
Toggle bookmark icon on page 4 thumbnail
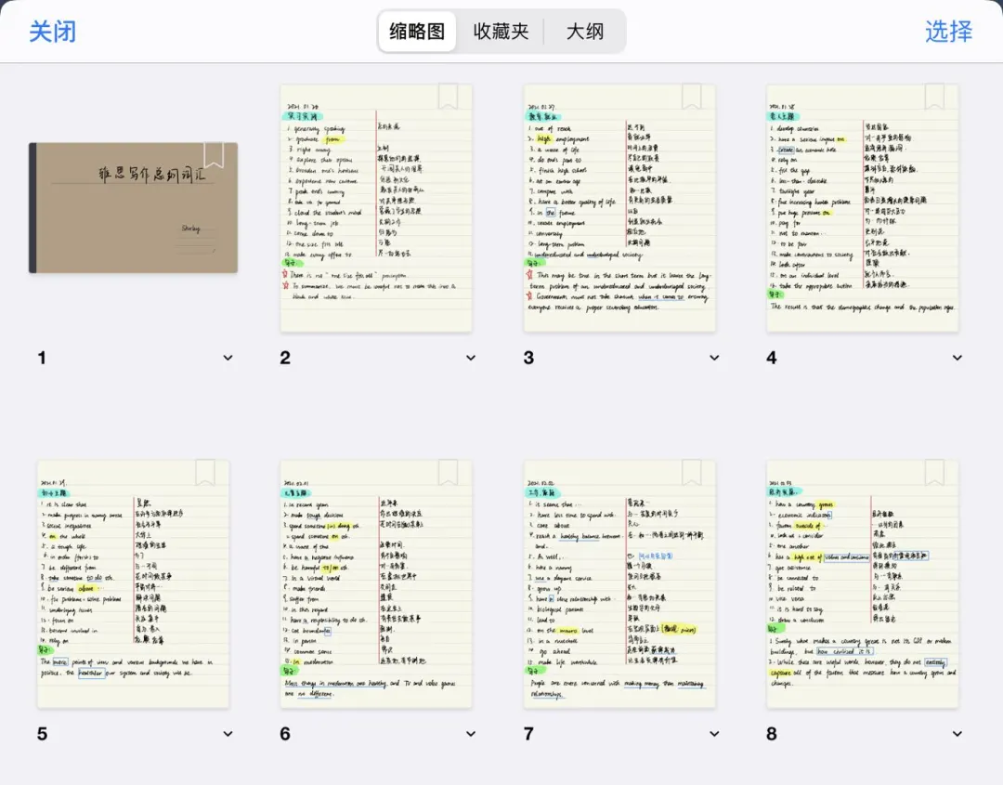[x=934, y=96]
